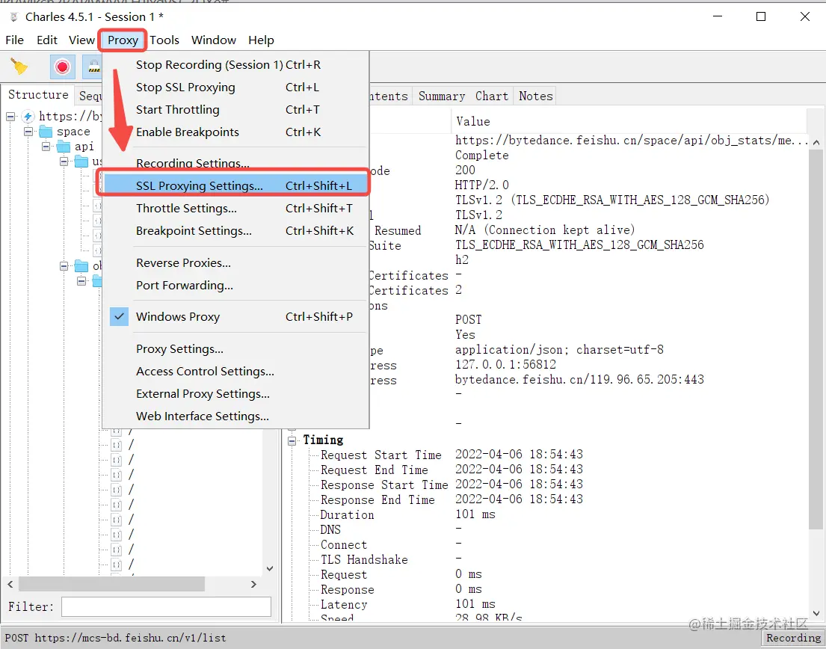Collapse the https host tree node
This screenshot has width=826, height=649.
click(x=10, y=117)
